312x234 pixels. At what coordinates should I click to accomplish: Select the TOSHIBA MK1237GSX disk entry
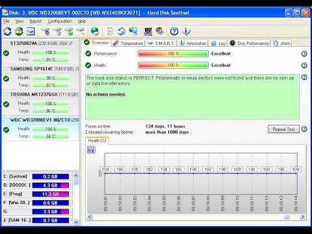click(41, 103)
